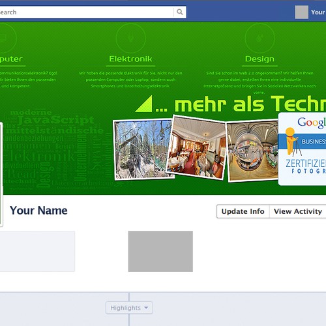Viewport: 326px width, 326px height.
Task: Click the 'JavaScript' word in tag cloud
Action: point(56,120)
